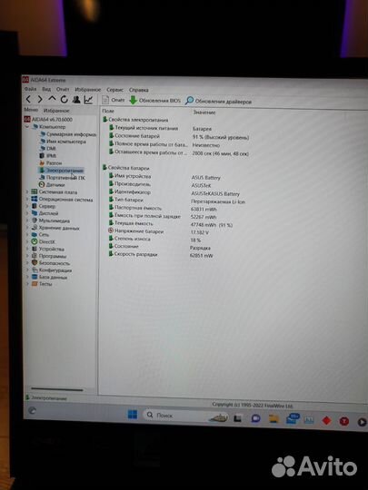Image resolution: width=368 pixels, height=490 pixels.
Task: Open the red Yandex browser taskbar icon
Action: pos(343,421)
